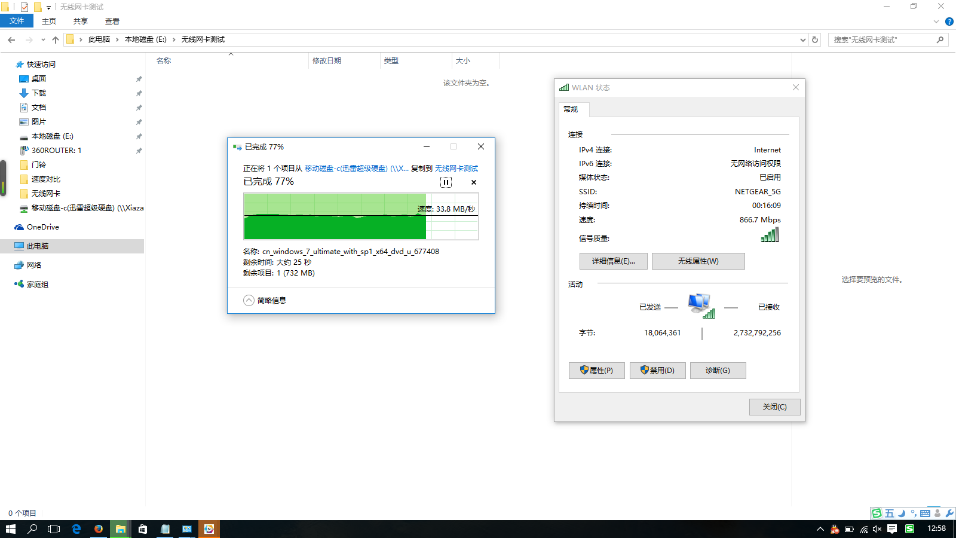Click the signal quality bars icon
This screenshot has width=956, height=538.
pyautogui.click(x=770, y=236)
